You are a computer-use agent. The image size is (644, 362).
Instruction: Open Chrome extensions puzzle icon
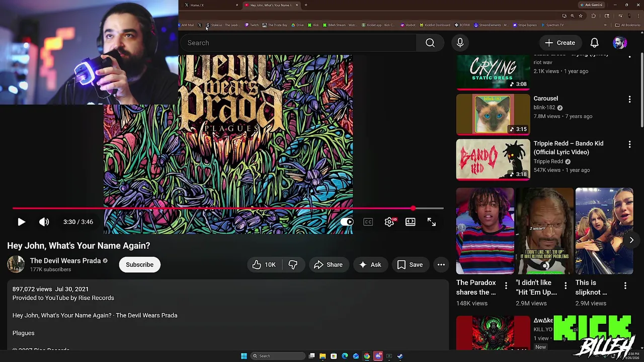click(593, 16)
